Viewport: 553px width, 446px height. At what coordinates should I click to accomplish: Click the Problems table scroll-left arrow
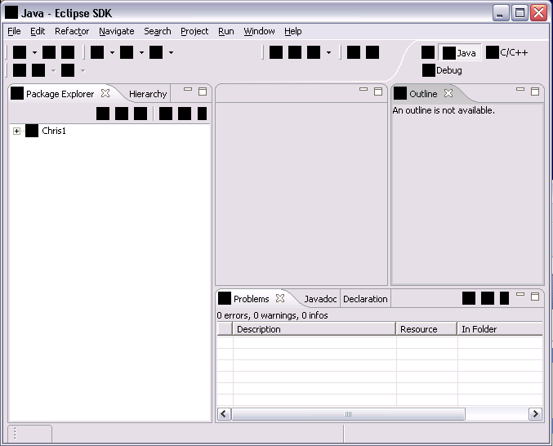pos(224,414)
